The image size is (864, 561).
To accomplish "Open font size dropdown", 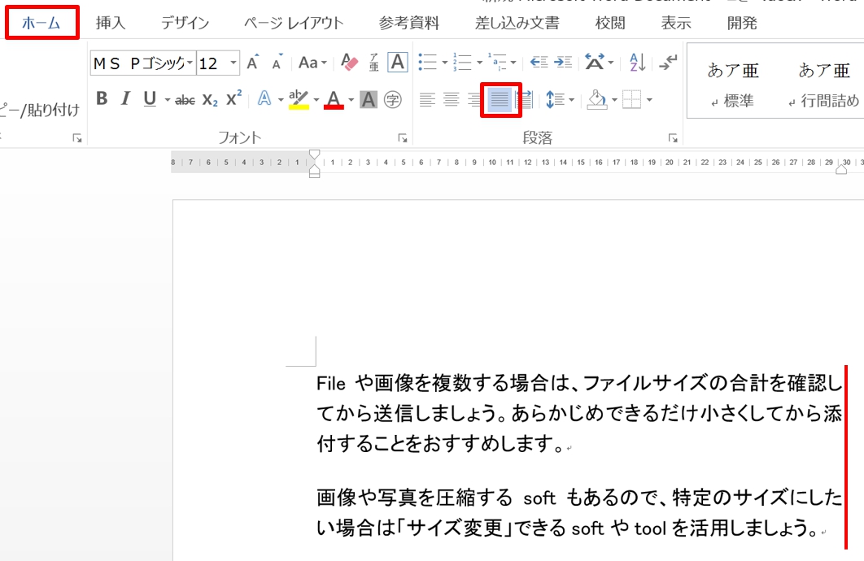I will click(233, 63).
